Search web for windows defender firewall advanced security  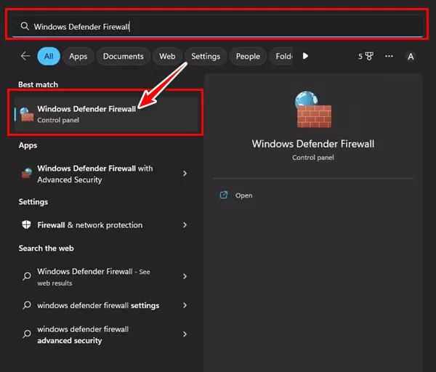point(105,334)
